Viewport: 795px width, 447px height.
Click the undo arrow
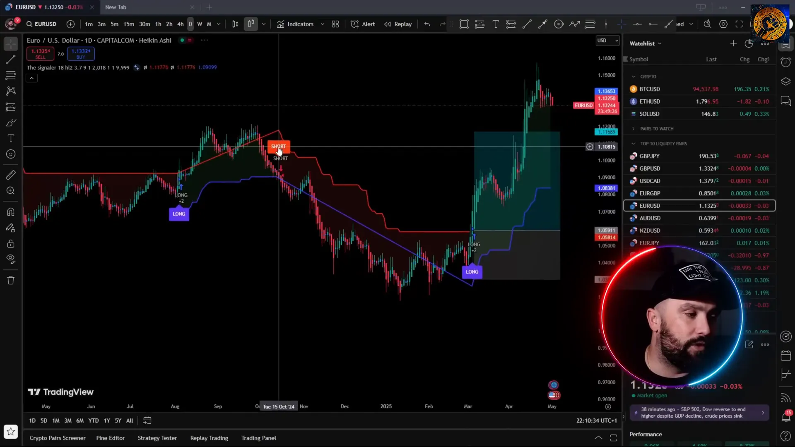click(427, 24)
